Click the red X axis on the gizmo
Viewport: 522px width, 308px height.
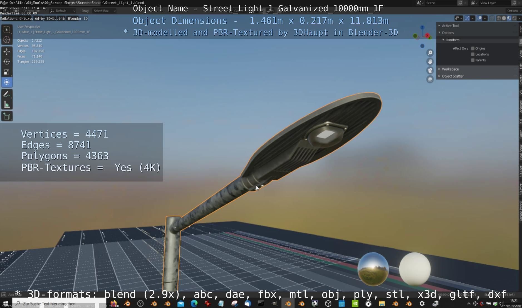click(427, 36)
